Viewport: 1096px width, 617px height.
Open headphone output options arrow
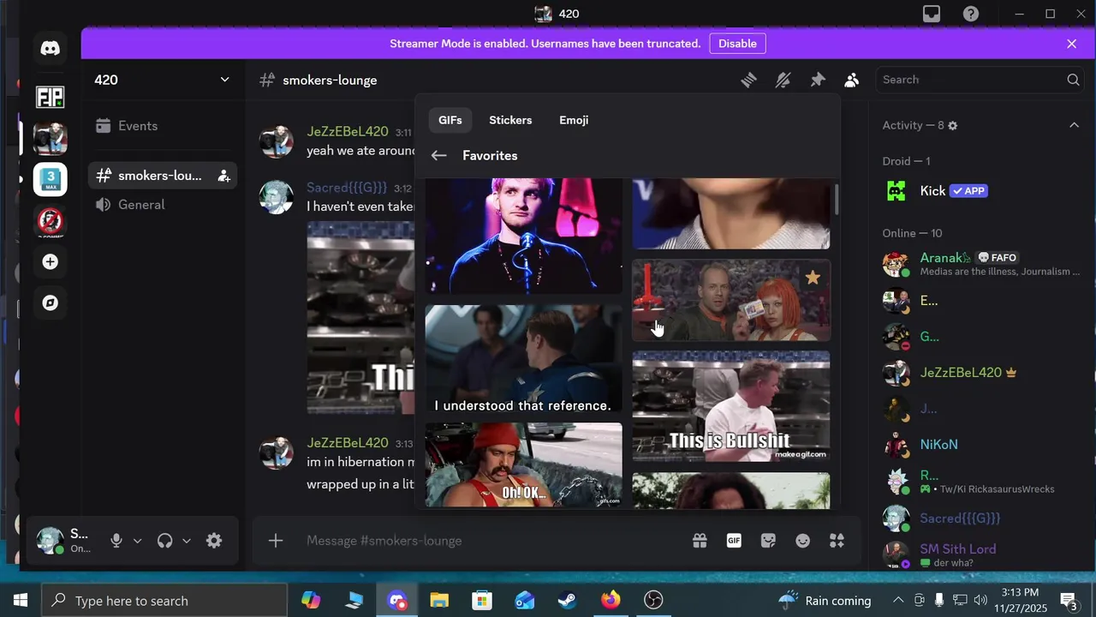[186, 541]
